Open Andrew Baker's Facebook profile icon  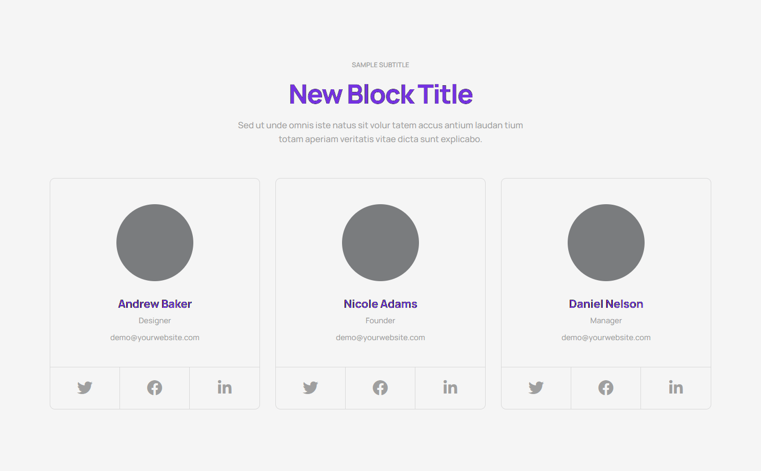point(154,388)
